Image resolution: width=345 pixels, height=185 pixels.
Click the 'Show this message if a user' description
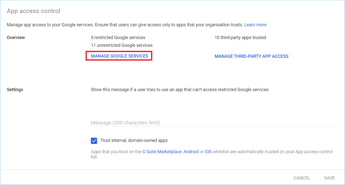click(x=180, y=90)
